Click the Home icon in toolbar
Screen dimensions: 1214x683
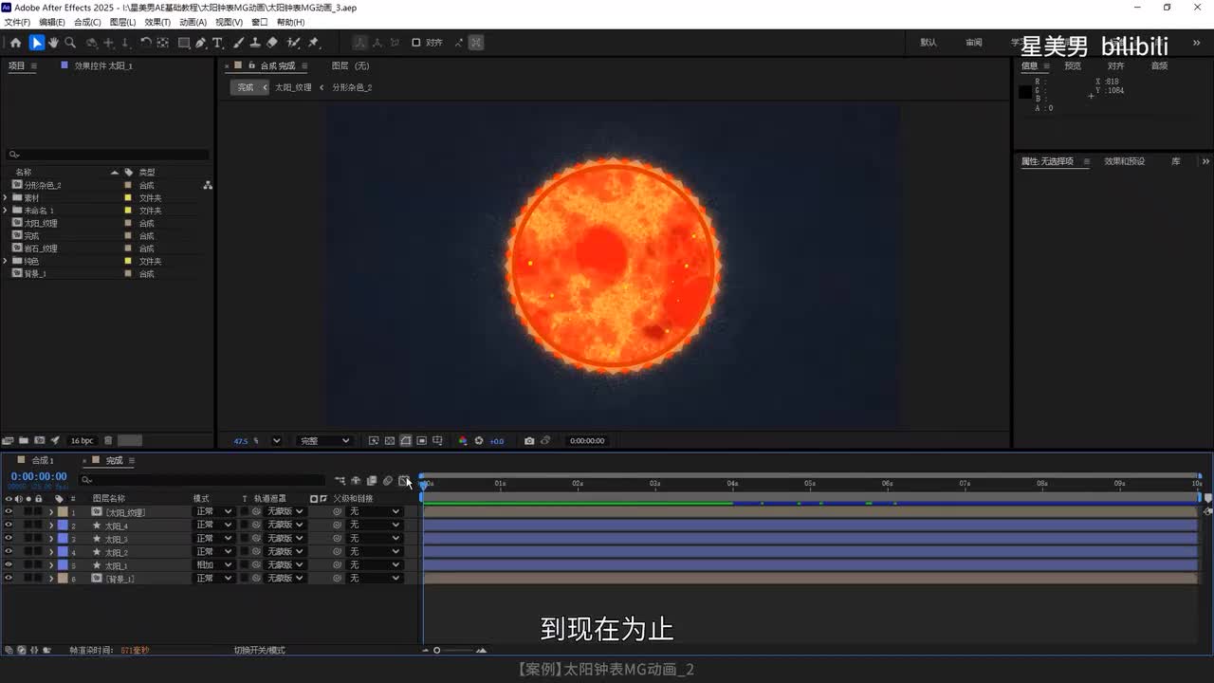click(x=15, y=43)
